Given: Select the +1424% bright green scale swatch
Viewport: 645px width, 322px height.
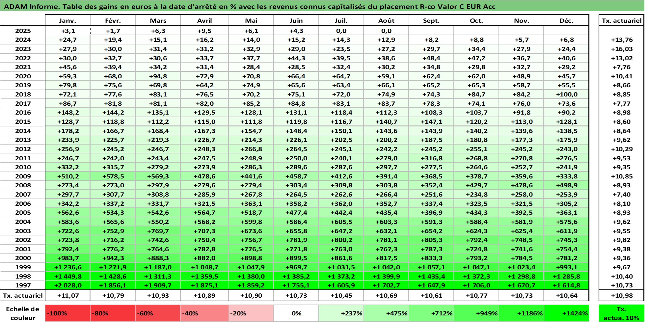Looking at the screenshot, I should pyautogui.click(x=567, y=313).
